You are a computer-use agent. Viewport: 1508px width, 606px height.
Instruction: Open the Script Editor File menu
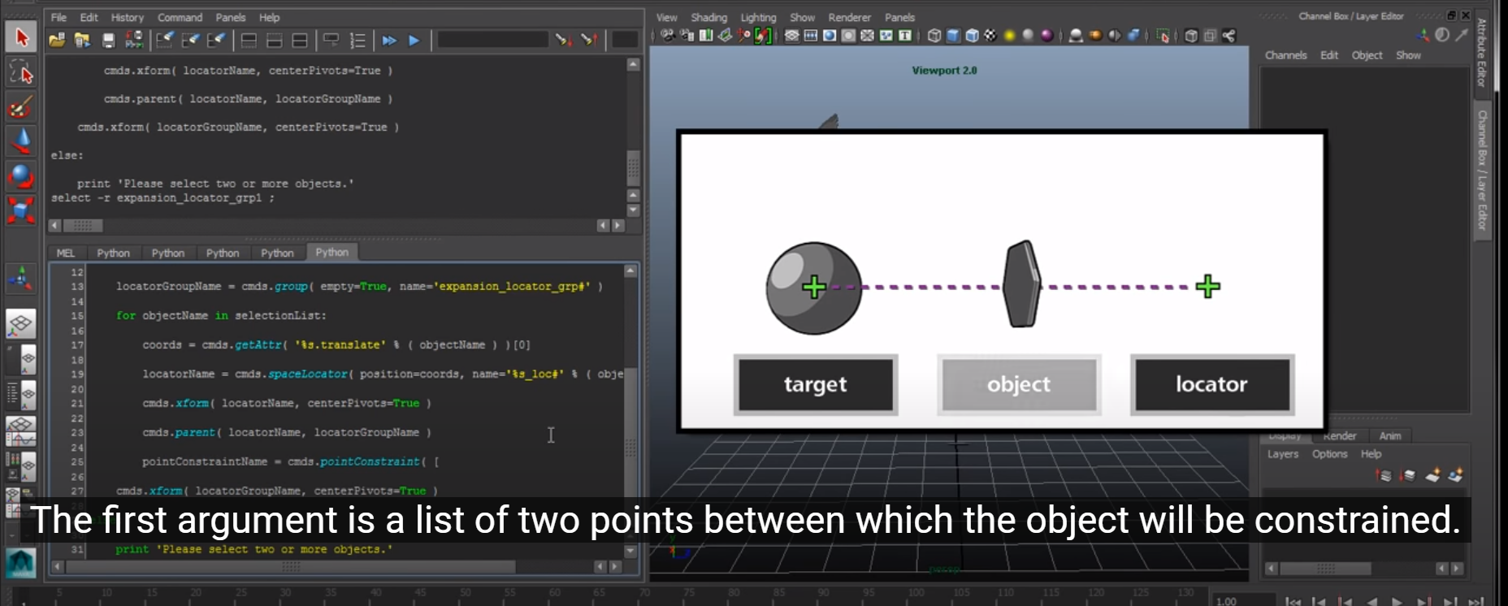click(59, 17)
